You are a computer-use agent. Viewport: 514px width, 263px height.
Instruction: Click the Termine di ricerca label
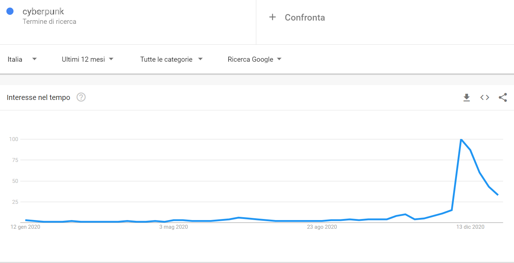pyautogui.click(x=49, y=22)
